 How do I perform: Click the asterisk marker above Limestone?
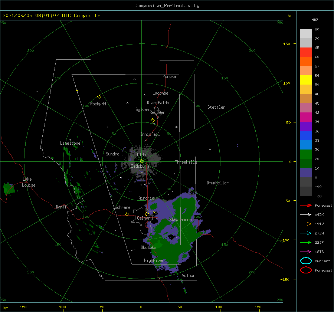tap(70, 140)
